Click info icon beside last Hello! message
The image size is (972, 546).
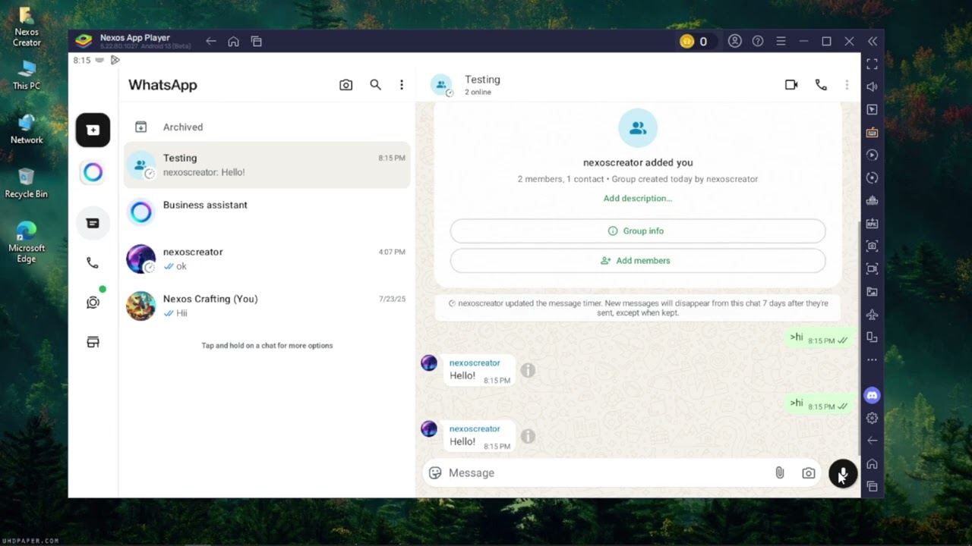pos(528,436)
